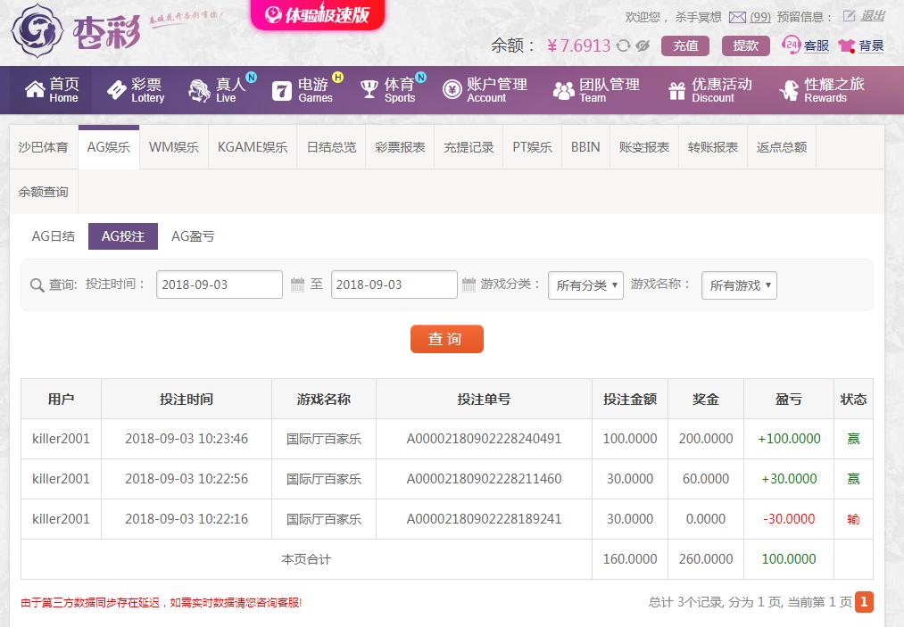The height and width of the screenshot is (627, 904).
Task: Click order number A00002180902228240491
Action: click(484, 439)
